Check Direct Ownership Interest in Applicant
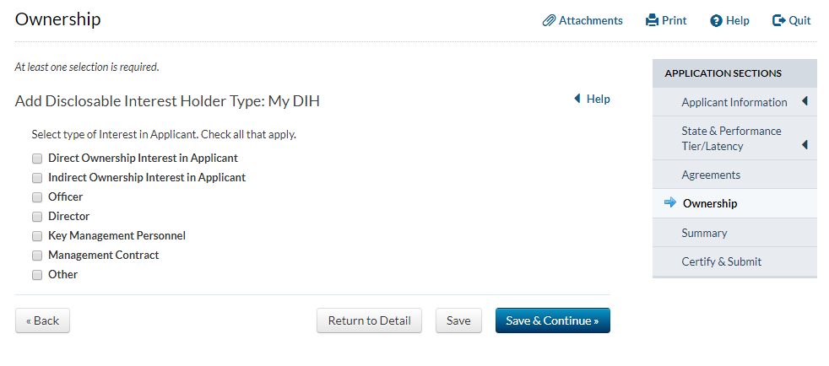The height and width of the screenshot is (366, 829). point(37,159)
